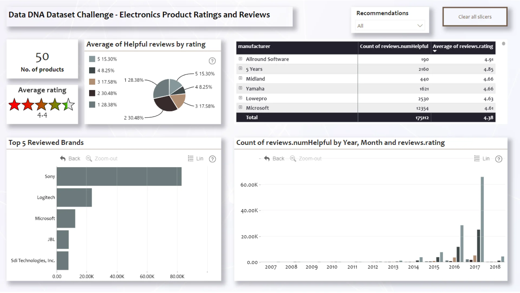
Task: Click the No. of products card value 50
Action: tap(42, 57)
